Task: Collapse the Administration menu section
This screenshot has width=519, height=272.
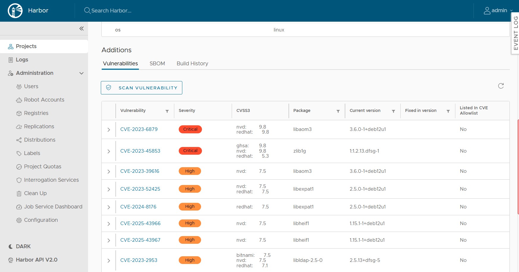Action: pos(81,73)
